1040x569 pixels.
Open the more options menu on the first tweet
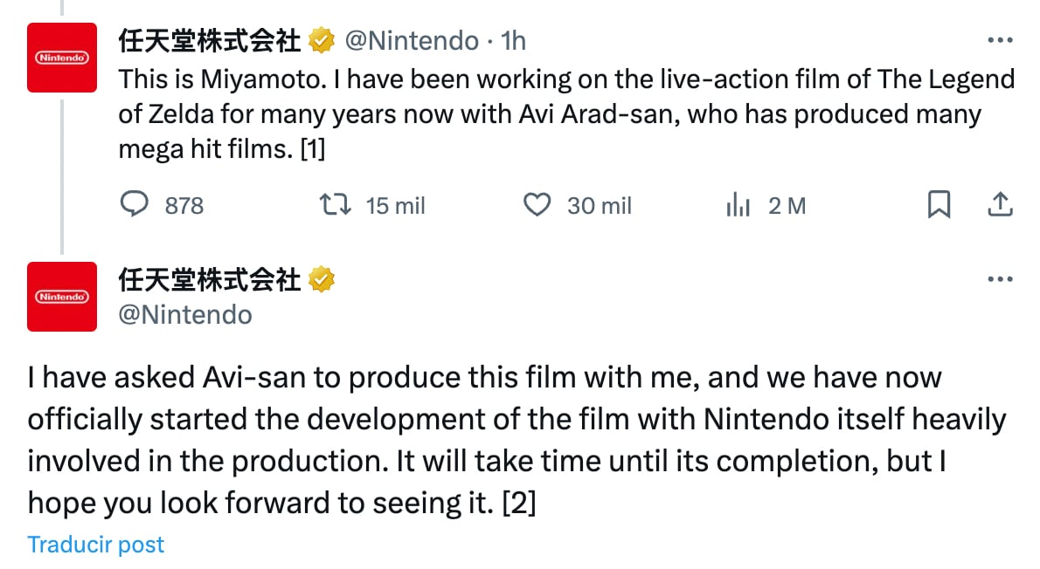point(998,38)
